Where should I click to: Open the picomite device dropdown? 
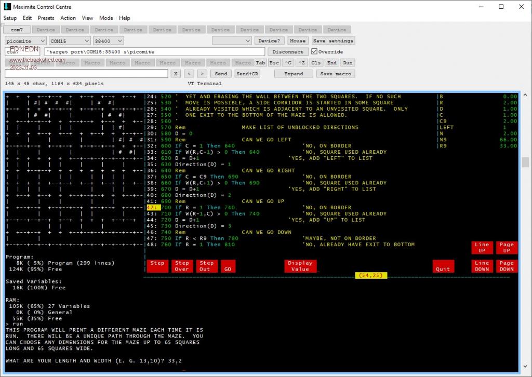[25, 41]
